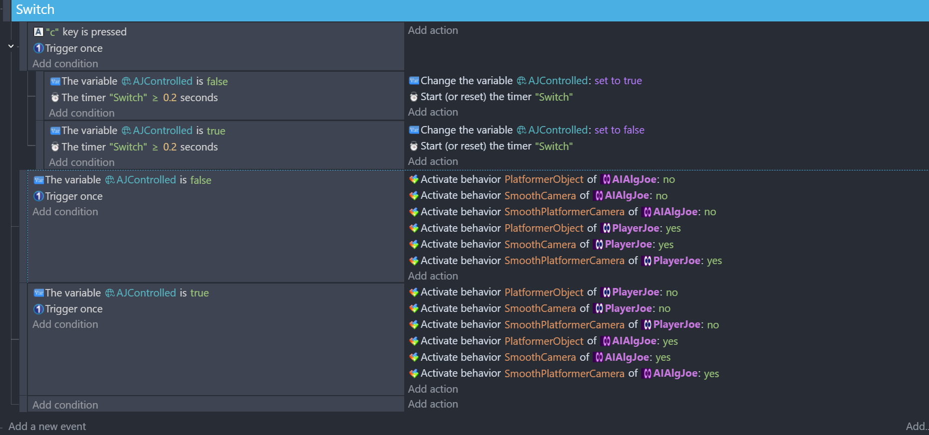
Task: Click the PlayerJoe object icon in "SmoothPlatformerCamera of PlayerJoe: no"
Action: (647, 325)
